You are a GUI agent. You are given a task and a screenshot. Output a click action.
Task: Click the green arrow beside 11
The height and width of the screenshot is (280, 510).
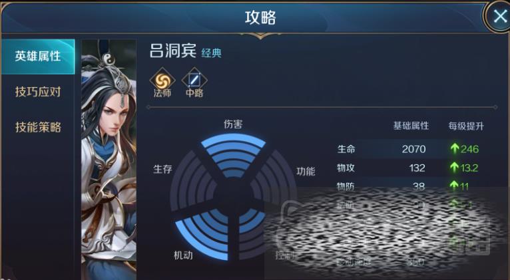click(454, 186)
